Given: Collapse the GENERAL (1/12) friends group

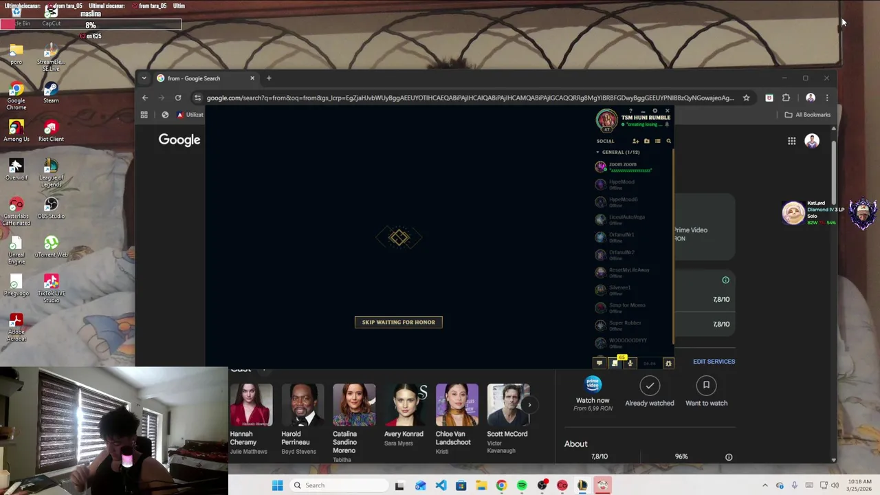Looking at the screenshot, I should pos(618,152).
